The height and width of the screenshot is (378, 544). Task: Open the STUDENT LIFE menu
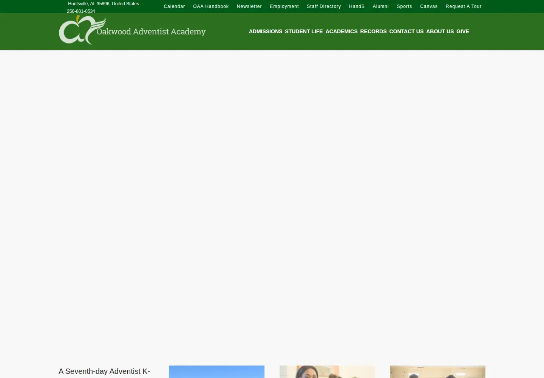point(304,31)
